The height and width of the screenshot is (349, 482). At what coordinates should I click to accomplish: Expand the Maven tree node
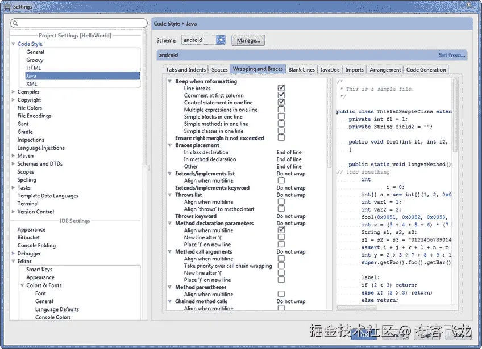(x=13, y=155)
